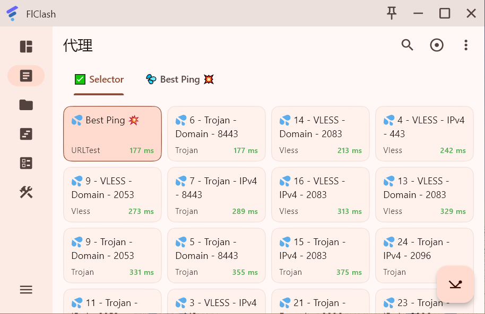Switch to the Best Ping tab
This screenshot has height=314, width=485.
point(180,79)
